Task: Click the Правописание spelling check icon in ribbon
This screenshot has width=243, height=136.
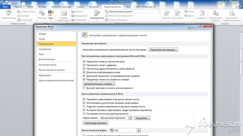Action: (8, 13)
